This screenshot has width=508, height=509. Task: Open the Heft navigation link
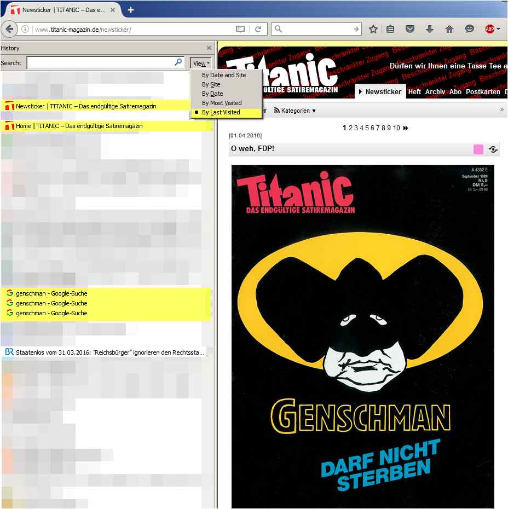(x=414, y=92)
